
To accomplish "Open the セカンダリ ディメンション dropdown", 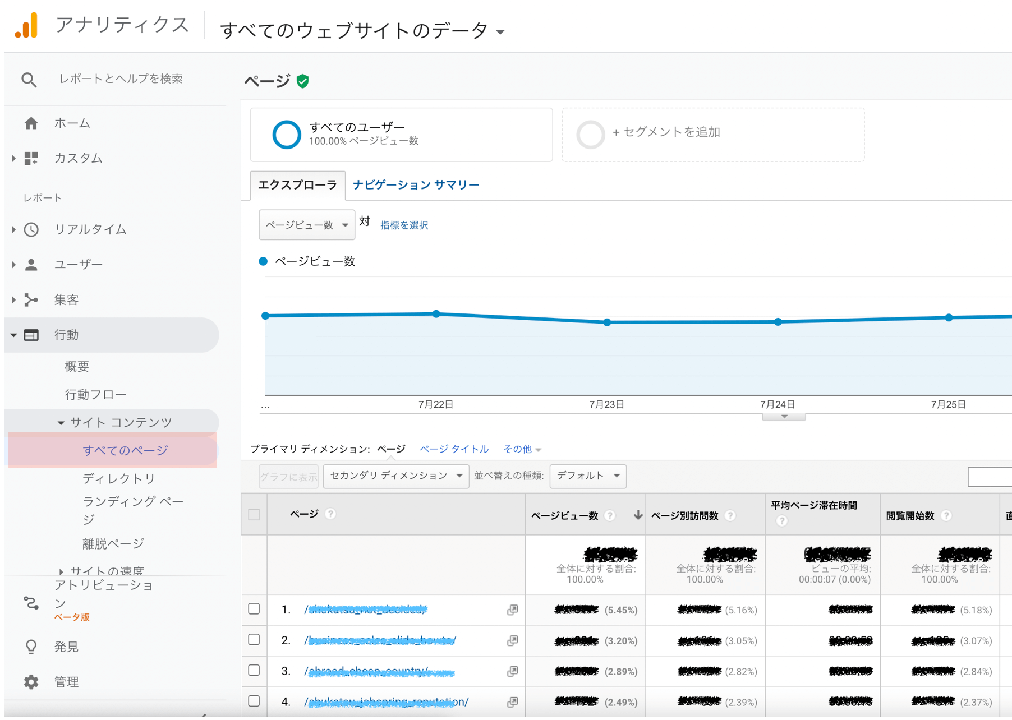I will (x=395, y=476).
